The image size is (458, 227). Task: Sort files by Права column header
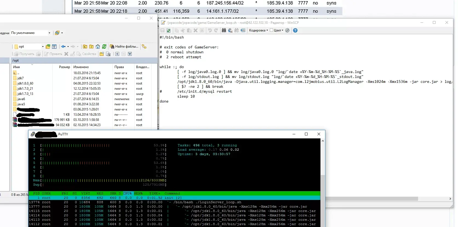[124, 67]
